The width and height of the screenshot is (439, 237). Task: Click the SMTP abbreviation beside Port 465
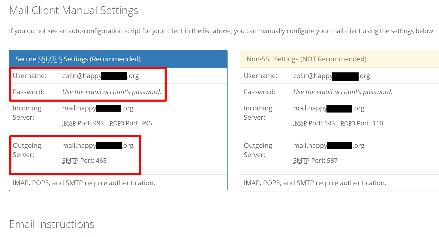pyautogui.click(x=70, y=161)
